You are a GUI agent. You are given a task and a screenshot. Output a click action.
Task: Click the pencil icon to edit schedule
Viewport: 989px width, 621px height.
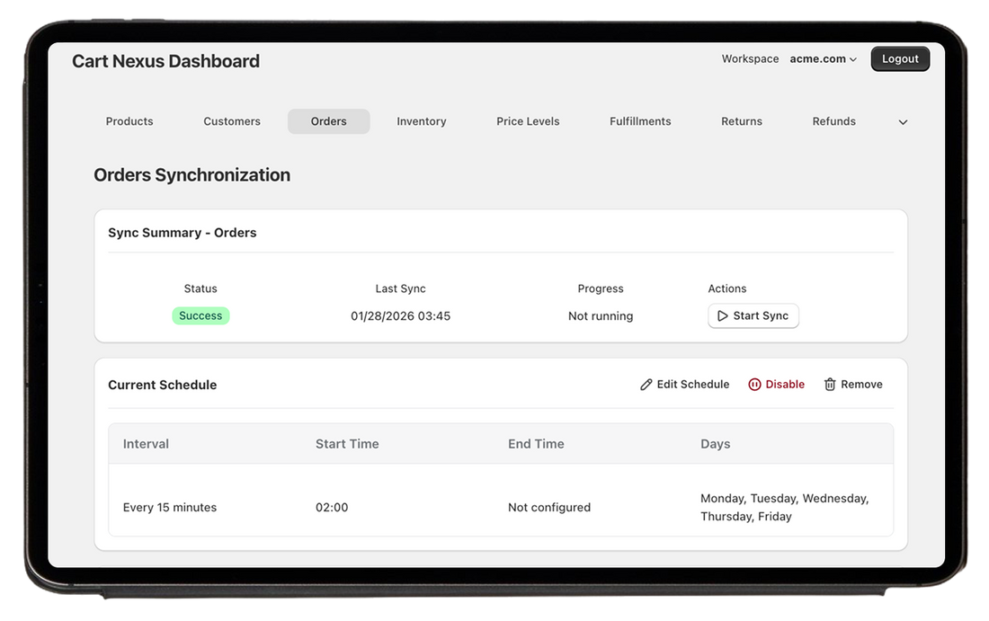tap(646, 384)
